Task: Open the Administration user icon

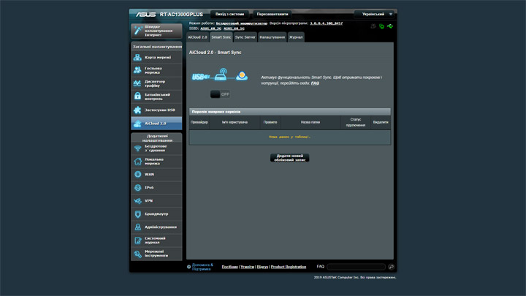Action: point(137,227)
